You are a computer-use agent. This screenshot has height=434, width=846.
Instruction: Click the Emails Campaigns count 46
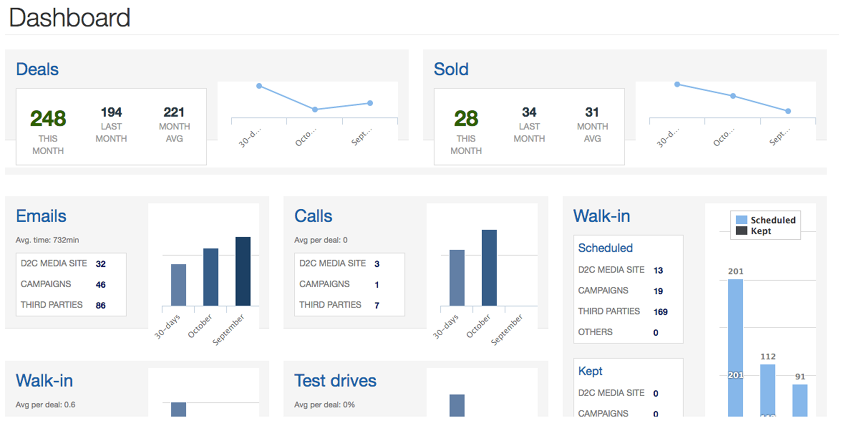click(100, 285)
